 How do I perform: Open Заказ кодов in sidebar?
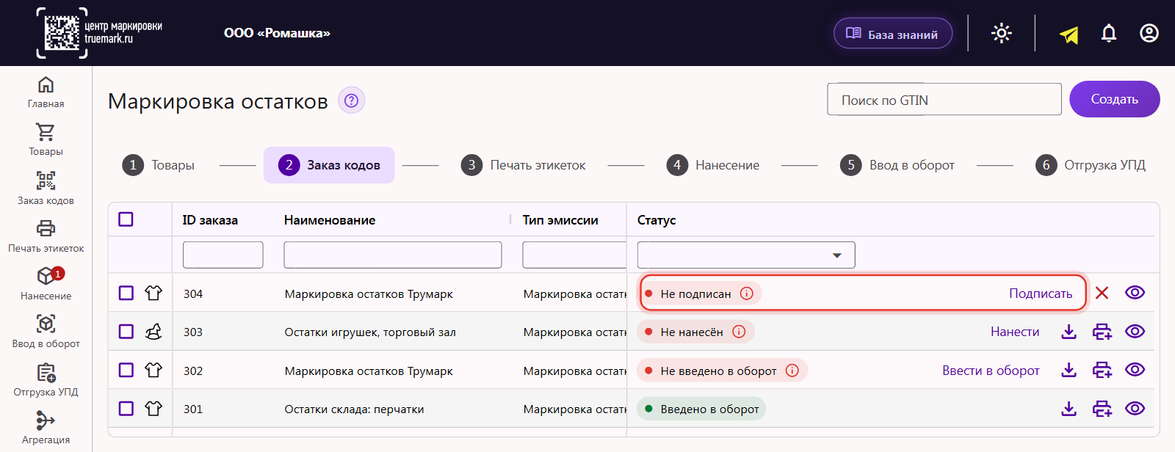tap(46, 188)
